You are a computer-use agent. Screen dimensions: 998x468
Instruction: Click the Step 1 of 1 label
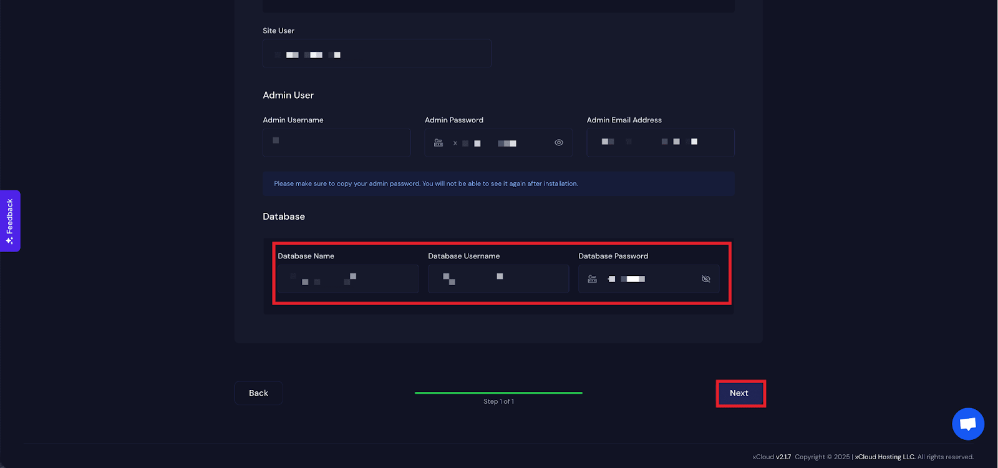pos(498,401)
